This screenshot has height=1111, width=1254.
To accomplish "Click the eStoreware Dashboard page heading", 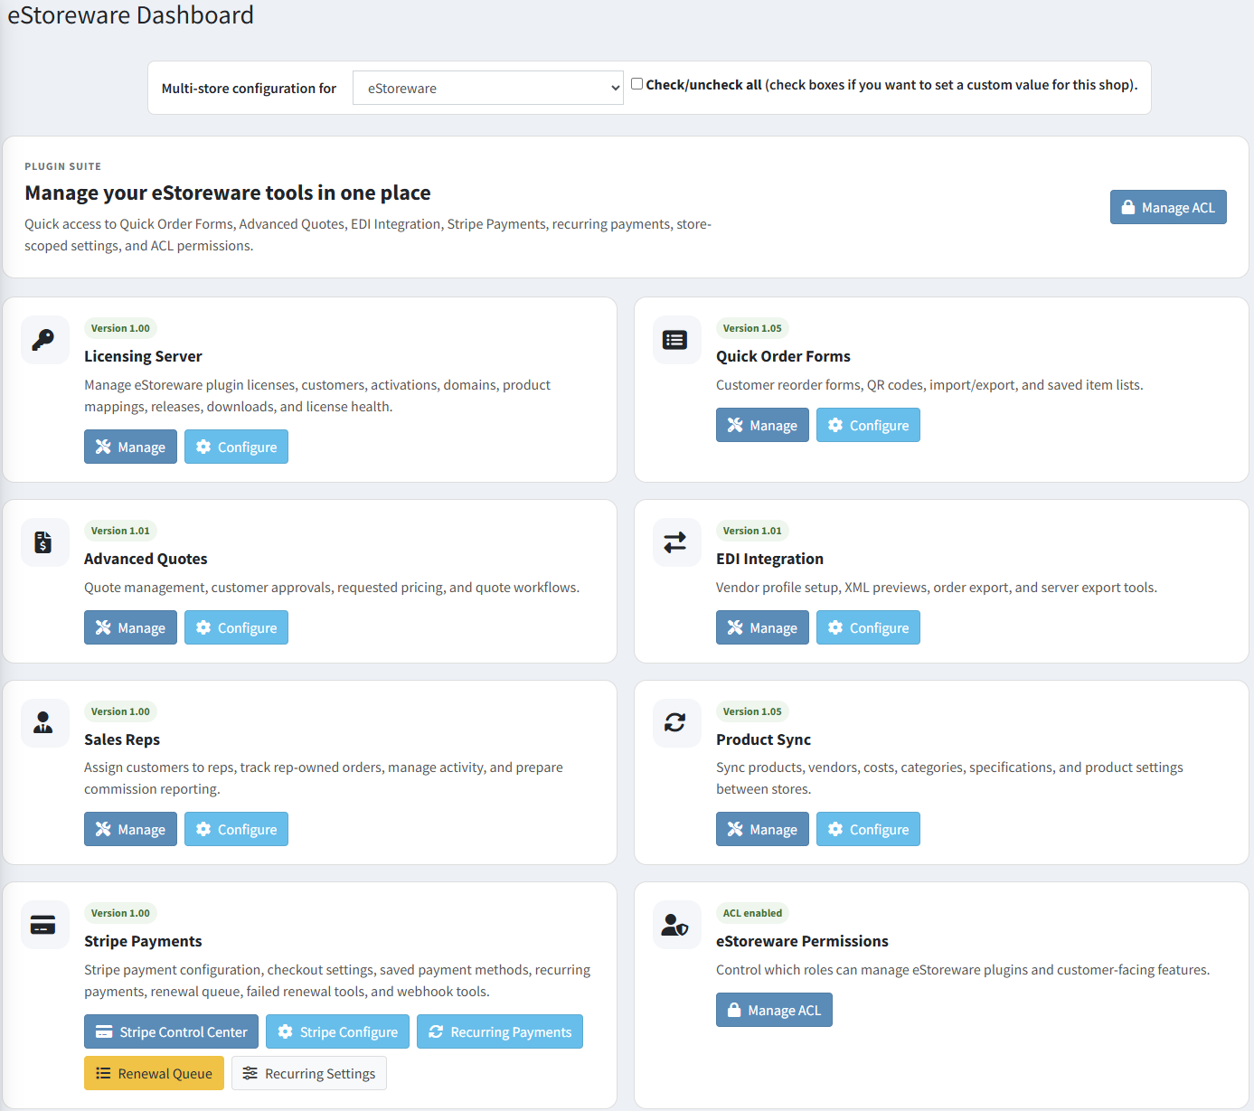I will pos(130,15).
